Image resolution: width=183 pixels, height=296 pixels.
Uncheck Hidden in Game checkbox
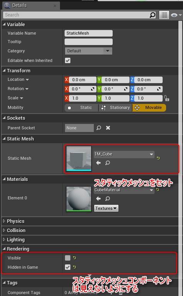tap(67, 267)
